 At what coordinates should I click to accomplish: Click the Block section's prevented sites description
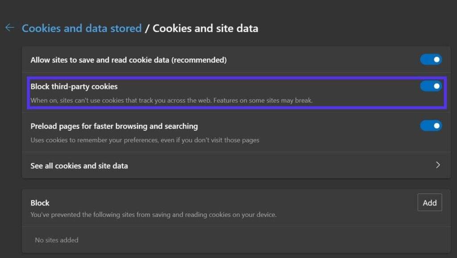153,215
